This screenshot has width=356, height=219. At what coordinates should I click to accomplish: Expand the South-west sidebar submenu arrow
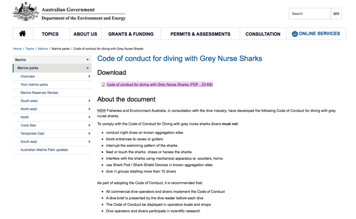(89, 101)
